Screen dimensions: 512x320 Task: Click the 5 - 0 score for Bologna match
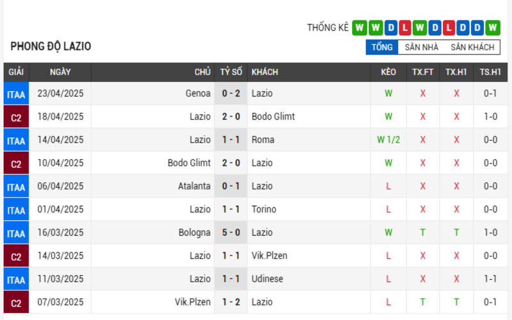(231, 232)
